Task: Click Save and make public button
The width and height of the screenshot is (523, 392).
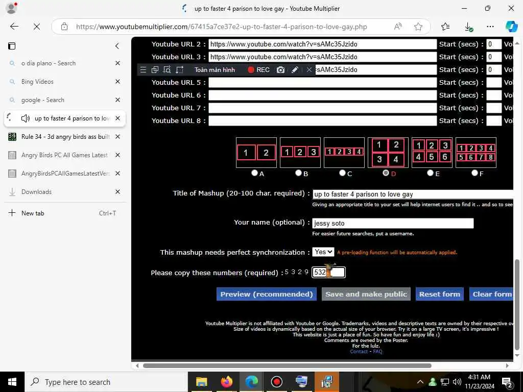Action: point(366,294)
